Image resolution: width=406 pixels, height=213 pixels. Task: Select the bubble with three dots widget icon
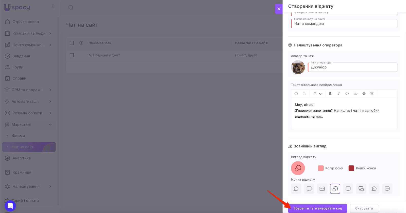387,189
